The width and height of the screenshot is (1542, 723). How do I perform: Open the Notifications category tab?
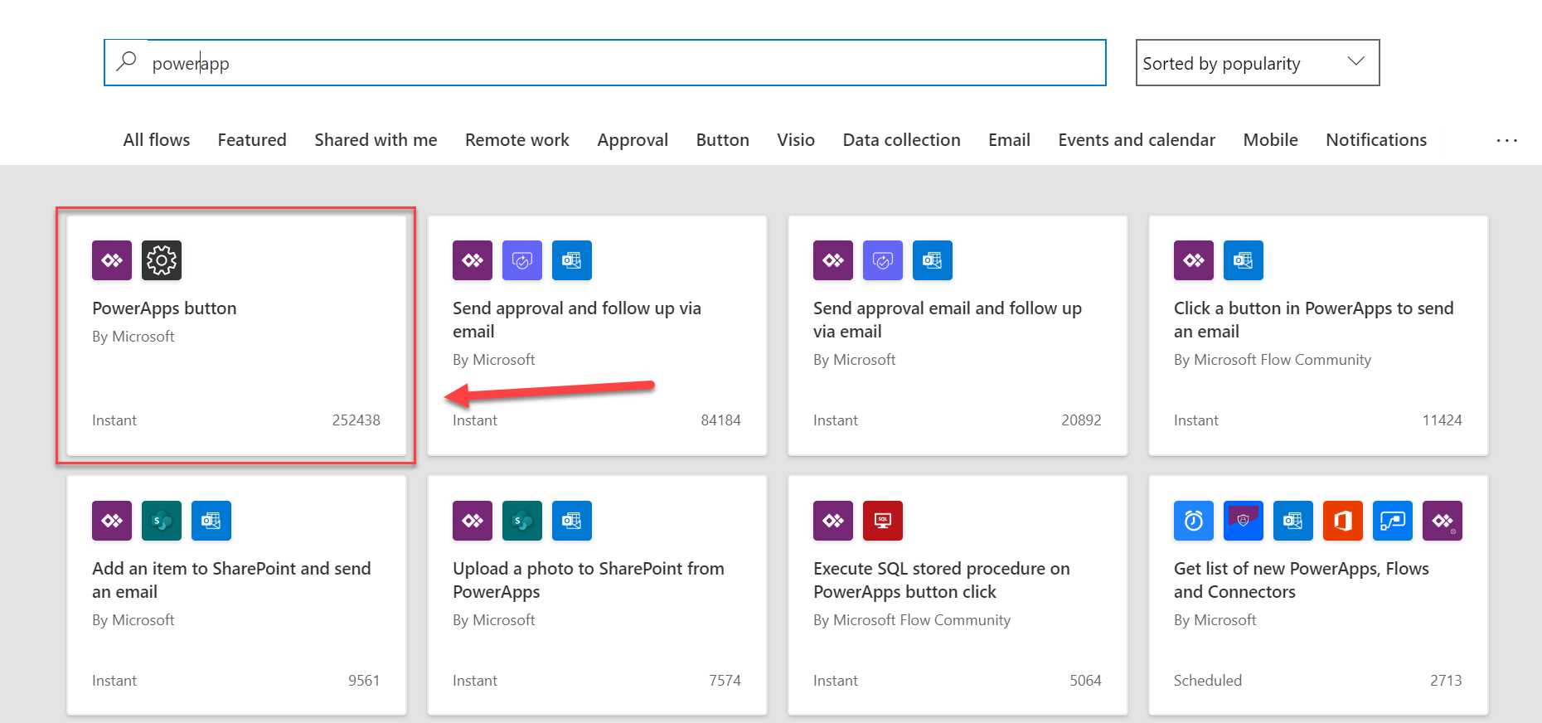(x=1376, y=140)
